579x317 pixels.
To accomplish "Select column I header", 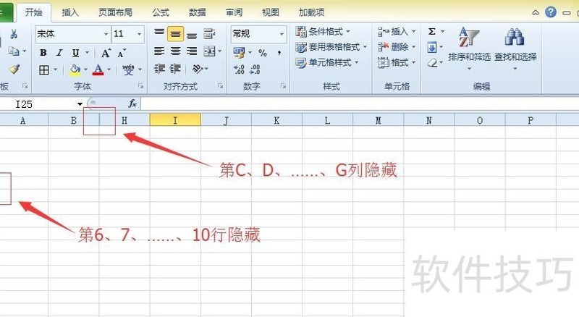I will tap(175, 120).
